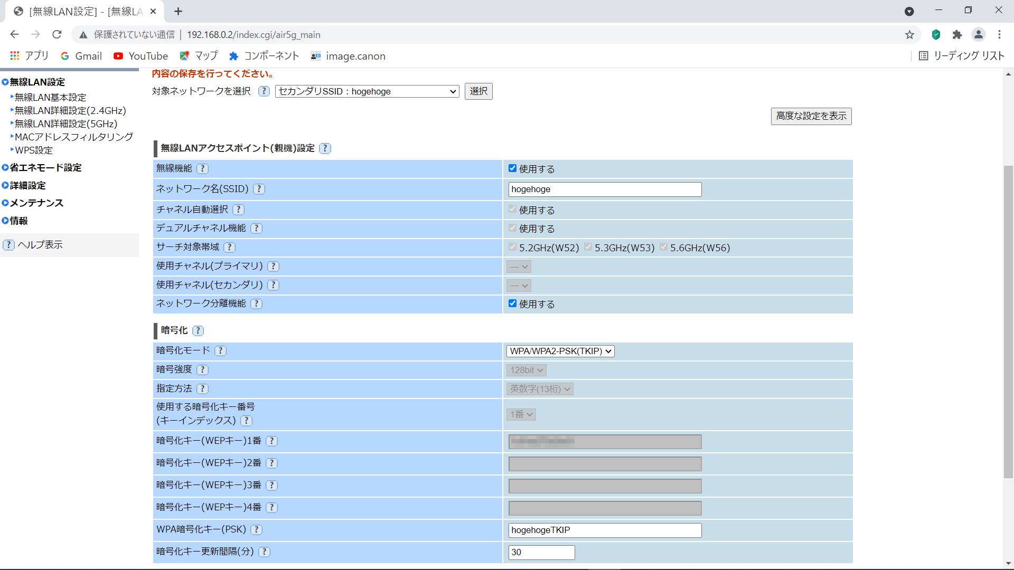1014x570 pixels.
Task: Click help icon beside ネットワーク分離機能
Action: [257, 304]
